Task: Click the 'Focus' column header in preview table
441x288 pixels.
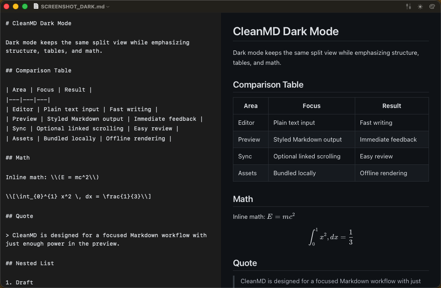Action: point(312,106)
